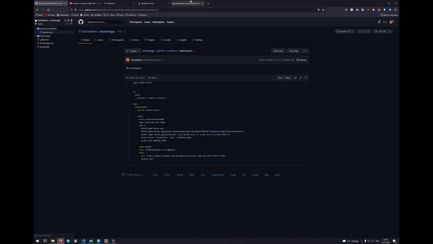Bookmark this page with star icon
This screenshot has height=244, width=433.
323,10
